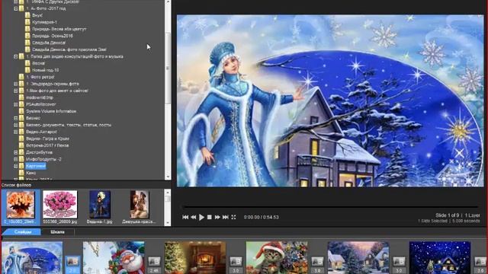Select the highlighted 'Картинки!' folder

[x=36, y=166]
